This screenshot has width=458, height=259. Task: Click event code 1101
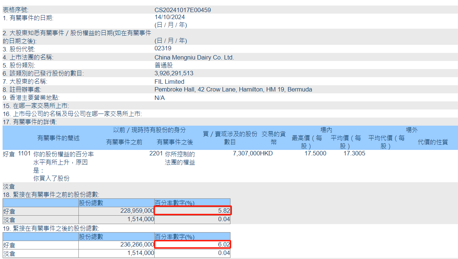point(24,154)
